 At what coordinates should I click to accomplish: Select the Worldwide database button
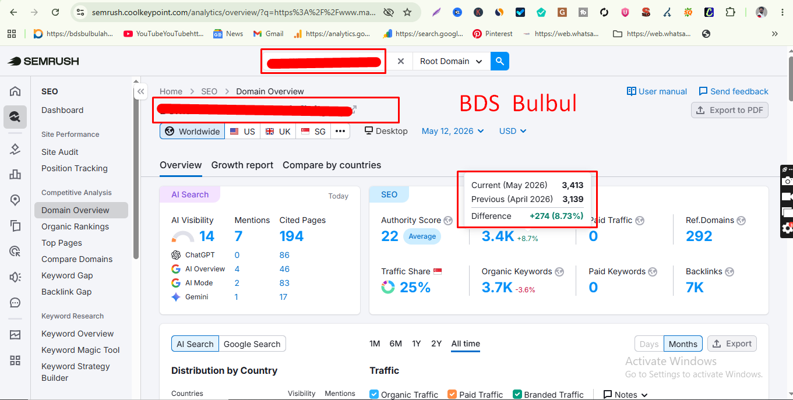point(192,131)
